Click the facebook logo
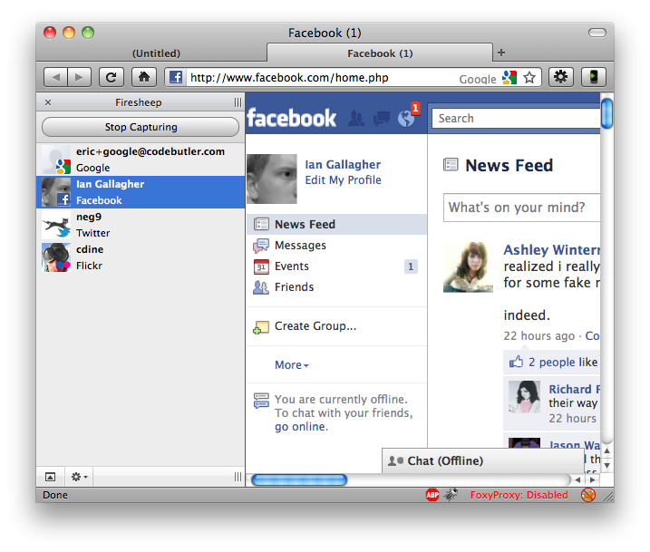Viewport: 650px width, 552px height. pos(291,118)
